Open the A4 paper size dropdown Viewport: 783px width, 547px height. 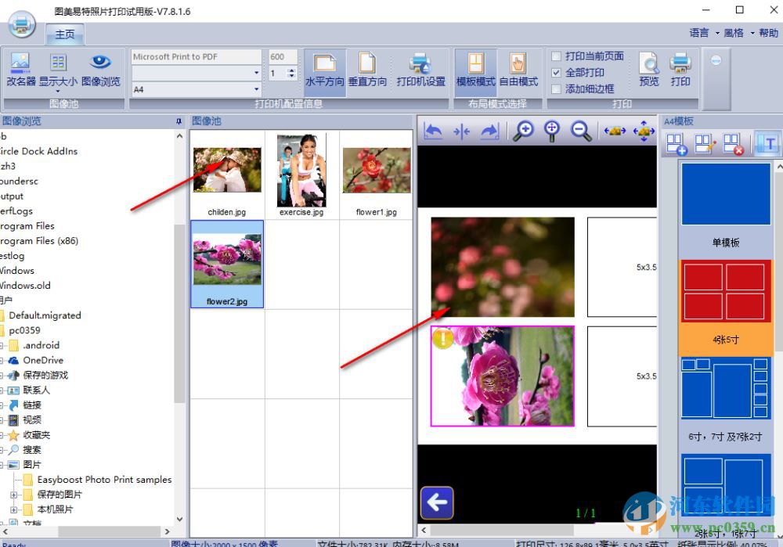point(257,89)
